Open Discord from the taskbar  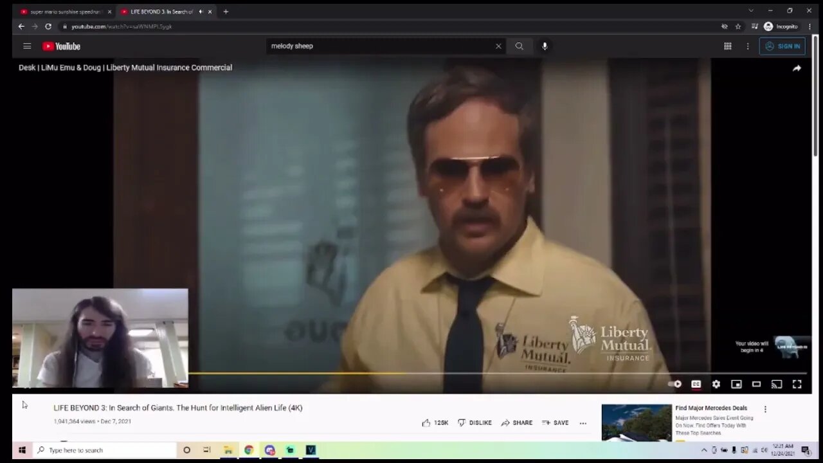click(x=269, y=450)
